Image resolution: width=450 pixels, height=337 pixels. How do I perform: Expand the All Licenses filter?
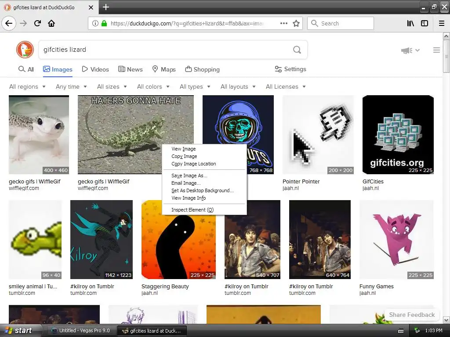[286, 86]
